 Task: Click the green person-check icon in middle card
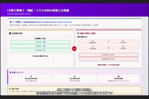click(75, 76)
